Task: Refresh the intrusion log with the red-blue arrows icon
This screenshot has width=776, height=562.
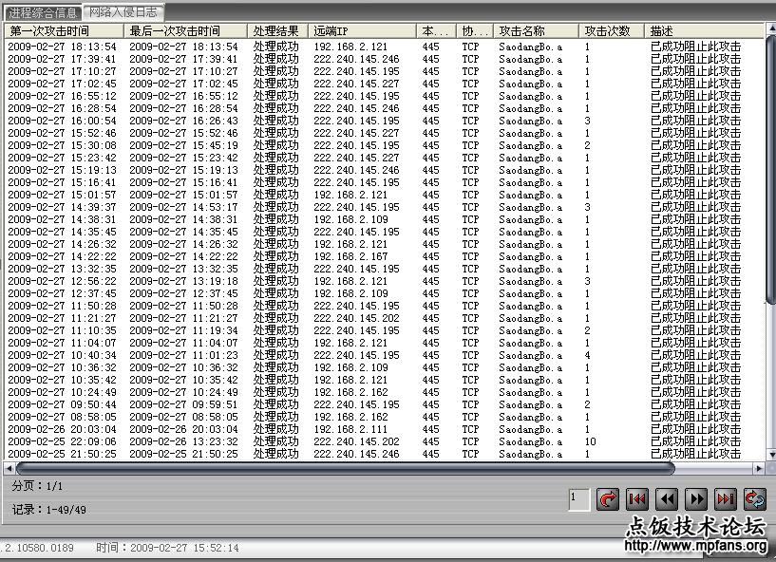Action: [755, 499]
